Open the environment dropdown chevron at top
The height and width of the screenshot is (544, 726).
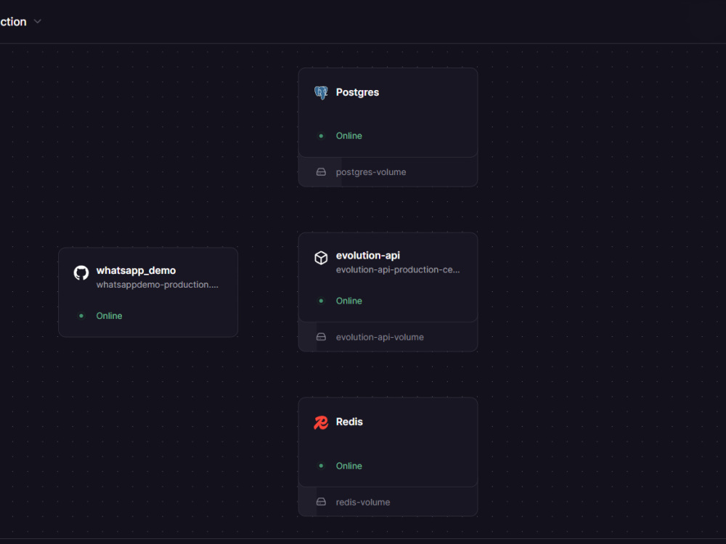pos(38,21)
